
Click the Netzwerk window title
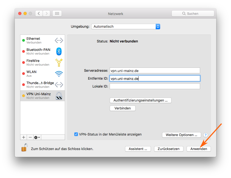click(x=115, y=14)
